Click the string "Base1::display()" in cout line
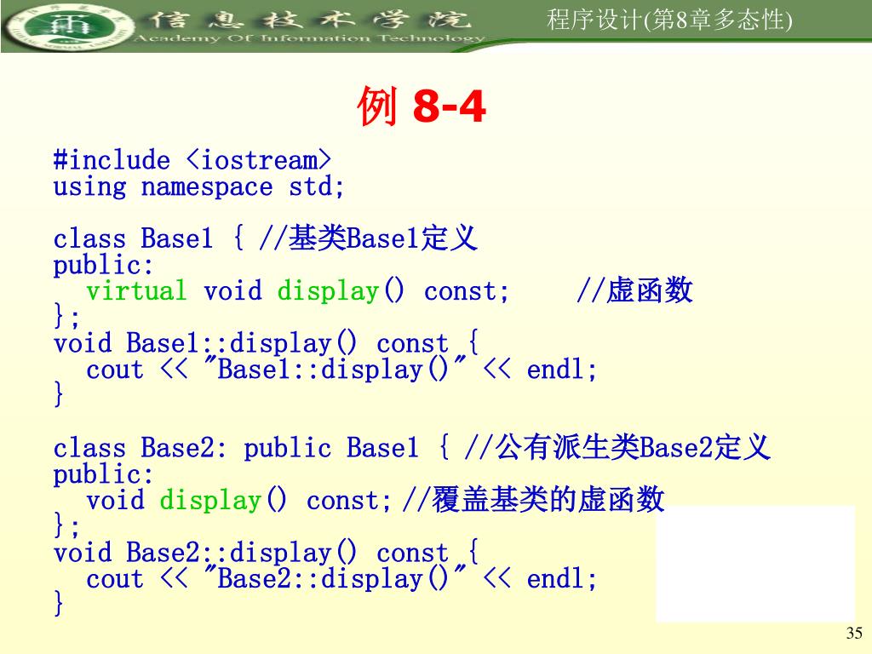 pyautogui.click(x=336, y=369)
